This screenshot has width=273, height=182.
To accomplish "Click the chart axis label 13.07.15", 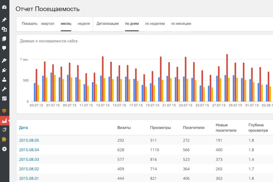I will [103, 105].
